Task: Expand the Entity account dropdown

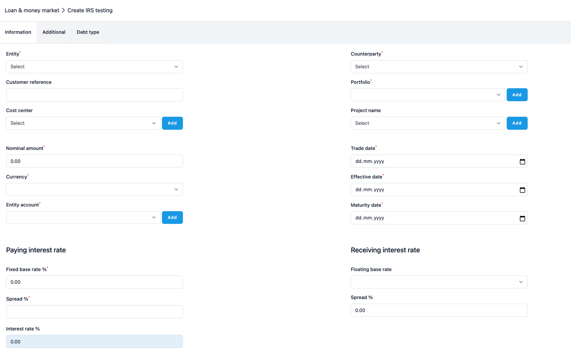Action: click(83, 218)
